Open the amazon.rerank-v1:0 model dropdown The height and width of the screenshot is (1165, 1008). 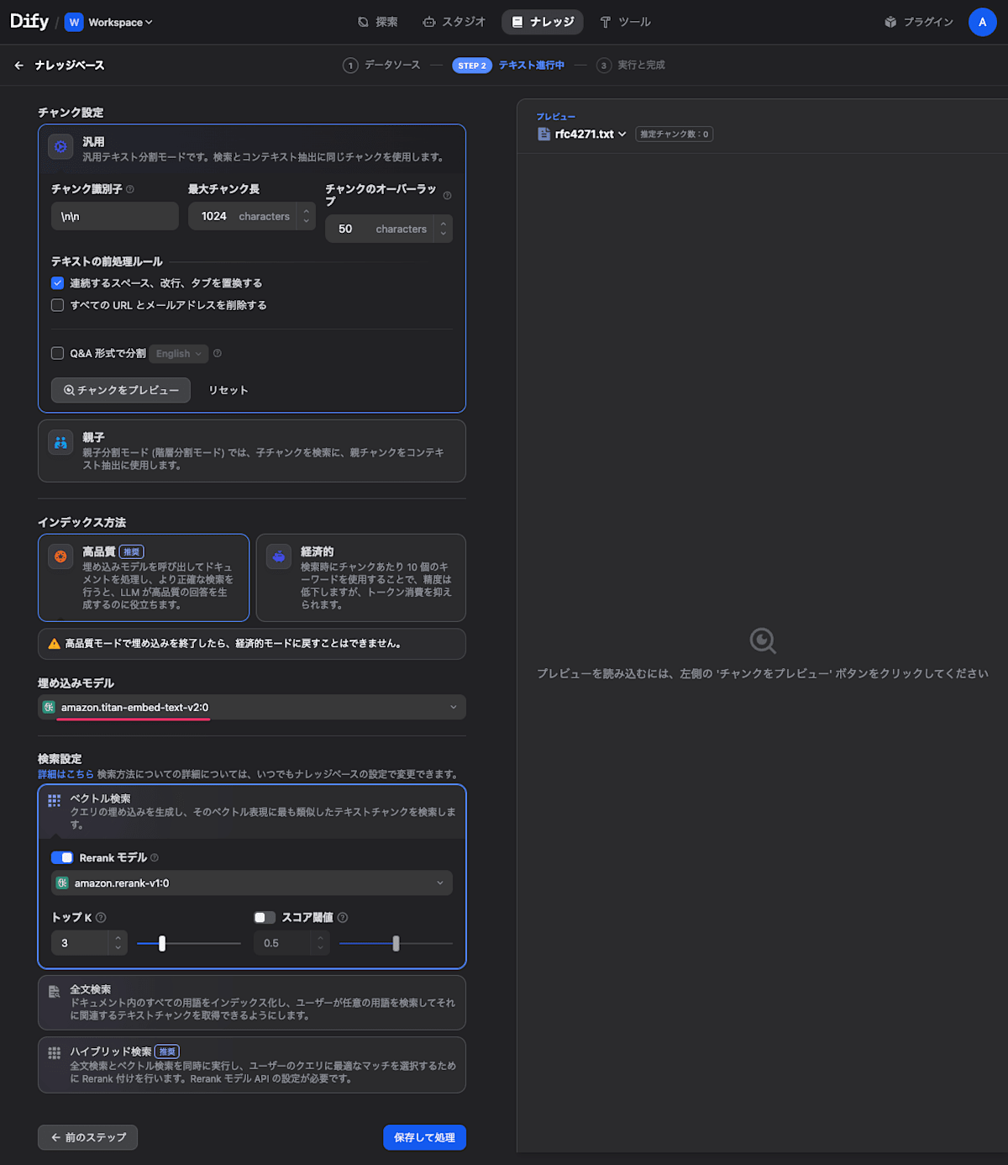[252, 883]
